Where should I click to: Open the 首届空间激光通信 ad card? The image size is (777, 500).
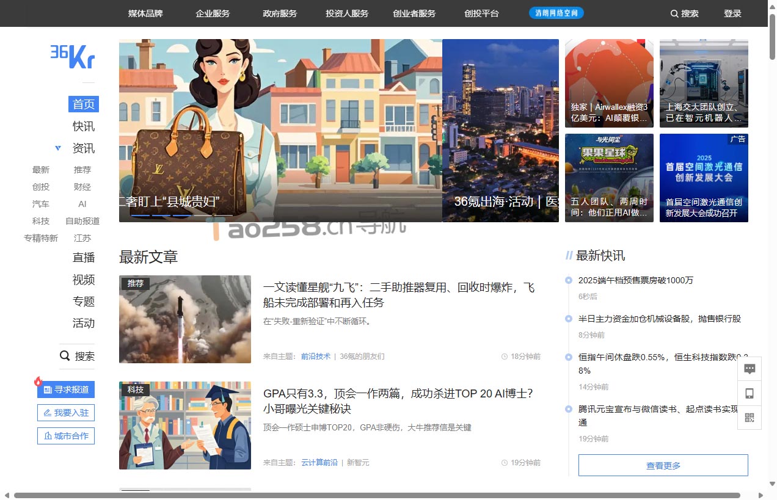[704, 178]
